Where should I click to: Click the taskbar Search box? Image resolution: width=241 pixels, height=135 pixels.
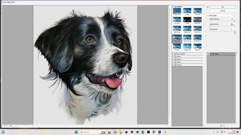(93, 132)
